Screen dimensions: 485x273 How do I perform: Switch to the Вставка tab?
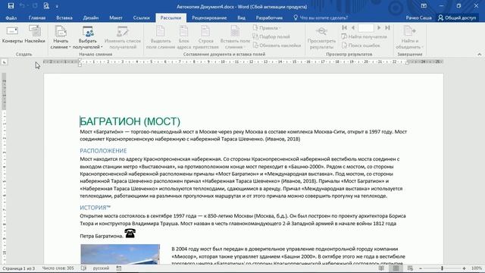tap(64, 18)
